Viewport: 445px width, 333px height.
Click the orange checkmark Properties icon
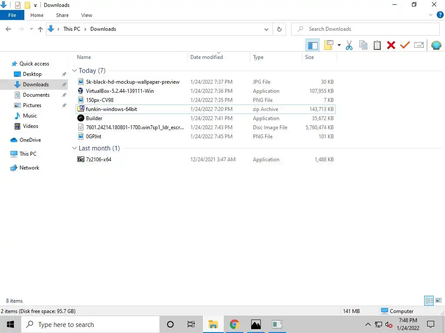point(405,45)
